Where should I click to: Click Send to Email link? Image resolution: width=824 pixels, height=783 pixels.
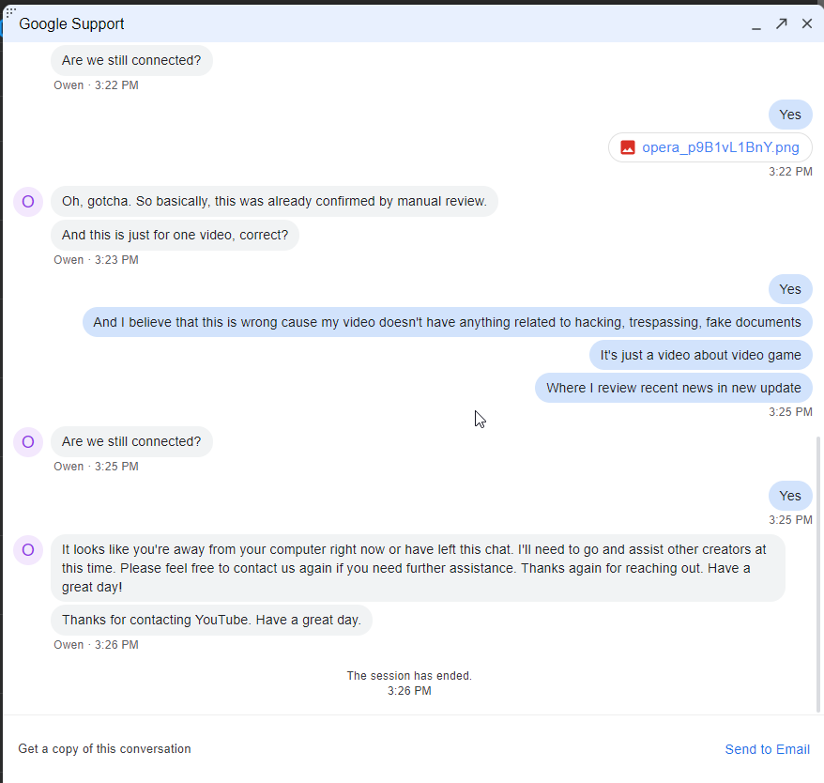[x=767, y=749]
